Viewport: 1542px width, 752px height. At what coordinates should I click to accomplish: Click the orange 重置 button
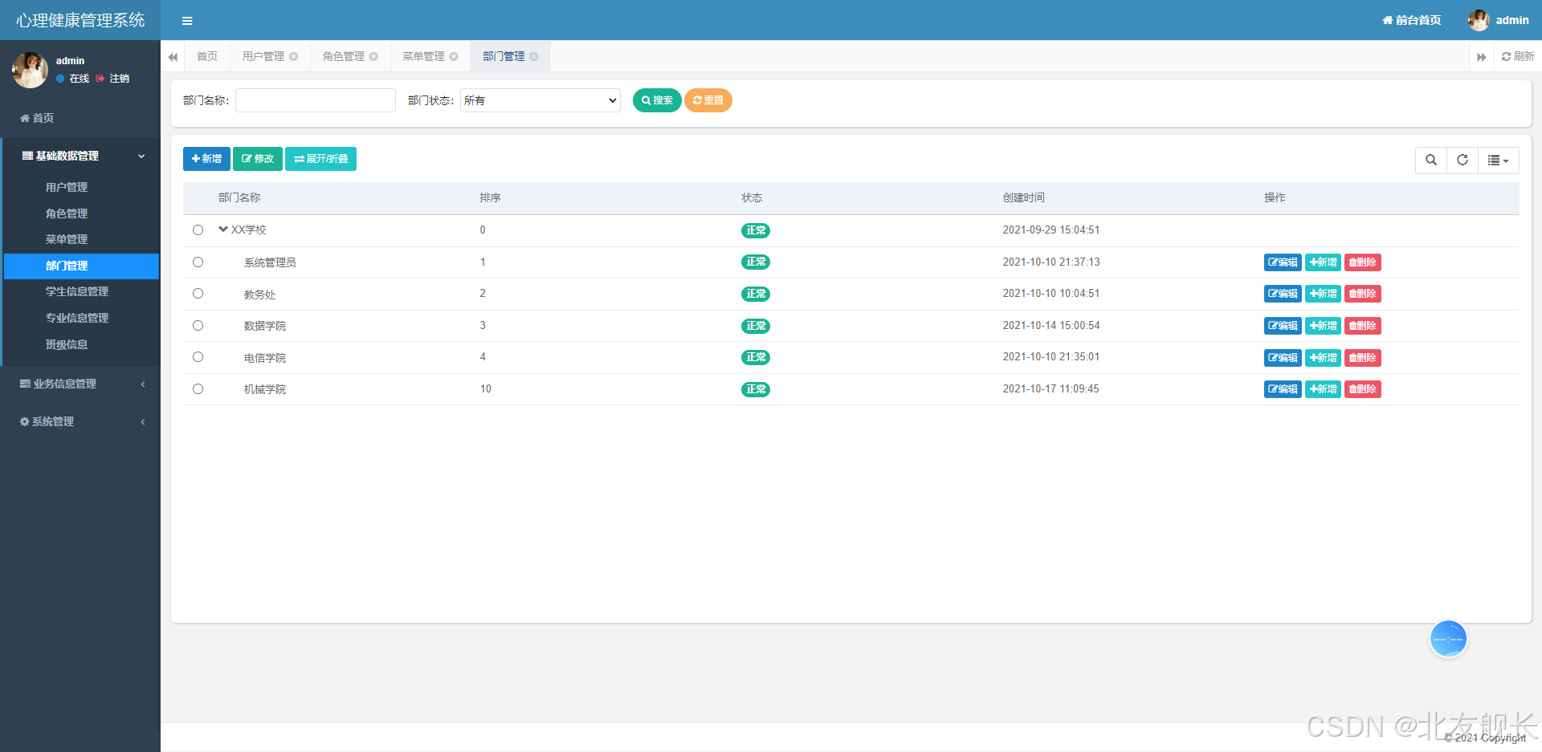pyautogui.click(x=708, y=100)
